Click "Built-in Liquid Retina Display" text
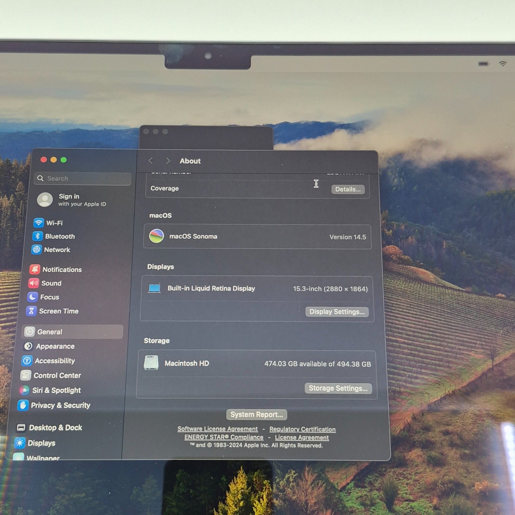Viewport: 515px width, 515px height. click(x=211, y=288)
